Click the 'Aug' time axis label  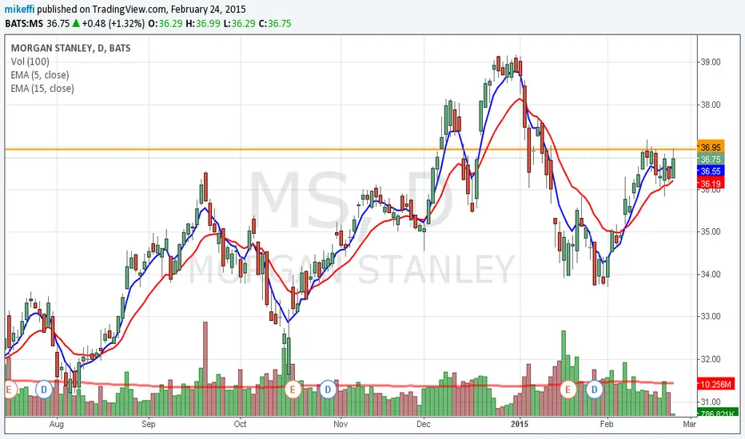pyautogui.click(x=57, y=424)
